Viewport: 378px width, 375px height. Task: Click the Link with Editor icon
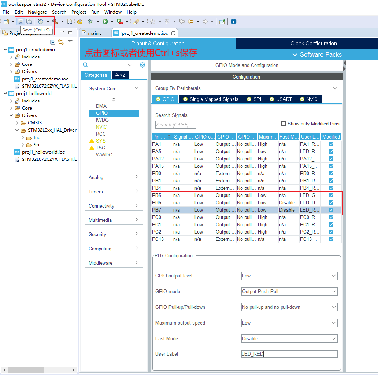click(61, 42)
